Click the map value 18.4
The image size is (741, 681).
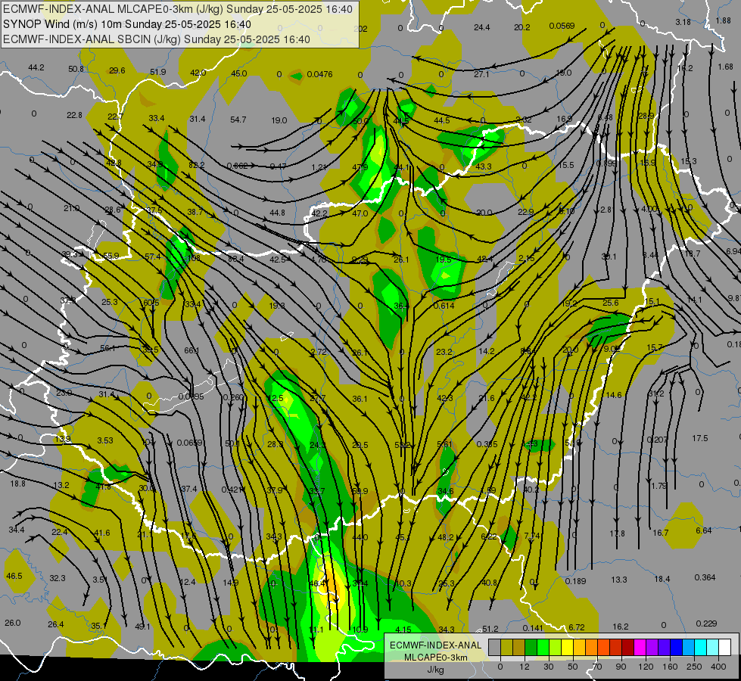(x=662, y=578)
